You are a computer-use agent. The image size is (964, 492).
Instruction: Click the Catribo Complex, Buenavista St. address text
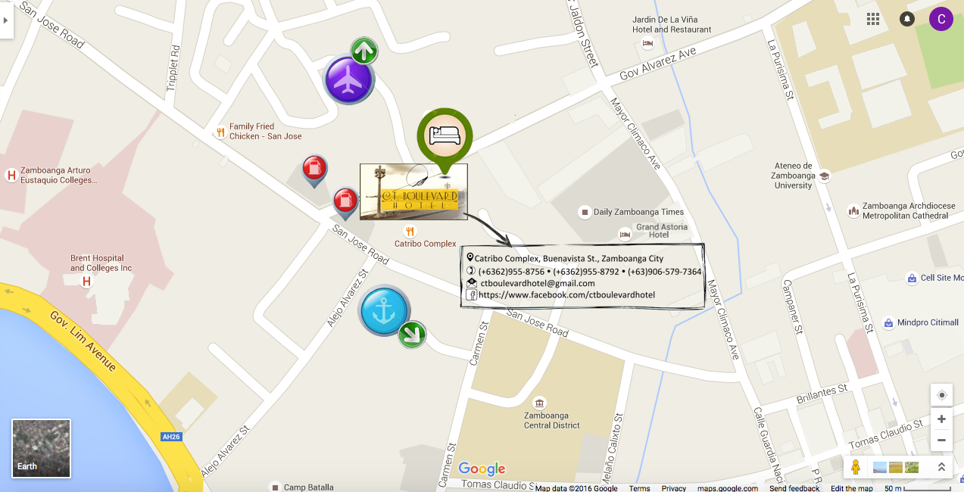(x=569, y=259)
